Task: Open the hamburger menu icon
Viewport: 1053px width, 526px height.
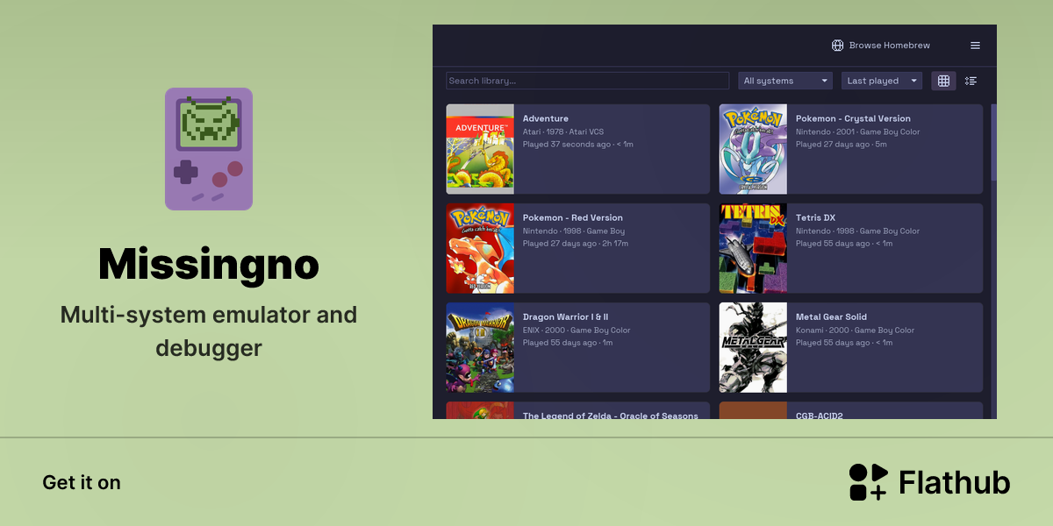Action: [x=975, y=46]
